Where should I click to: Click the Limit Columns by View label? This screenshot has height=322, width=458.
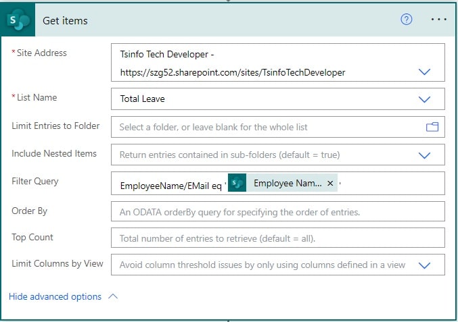pyautogui.click(x=58, y=263)
